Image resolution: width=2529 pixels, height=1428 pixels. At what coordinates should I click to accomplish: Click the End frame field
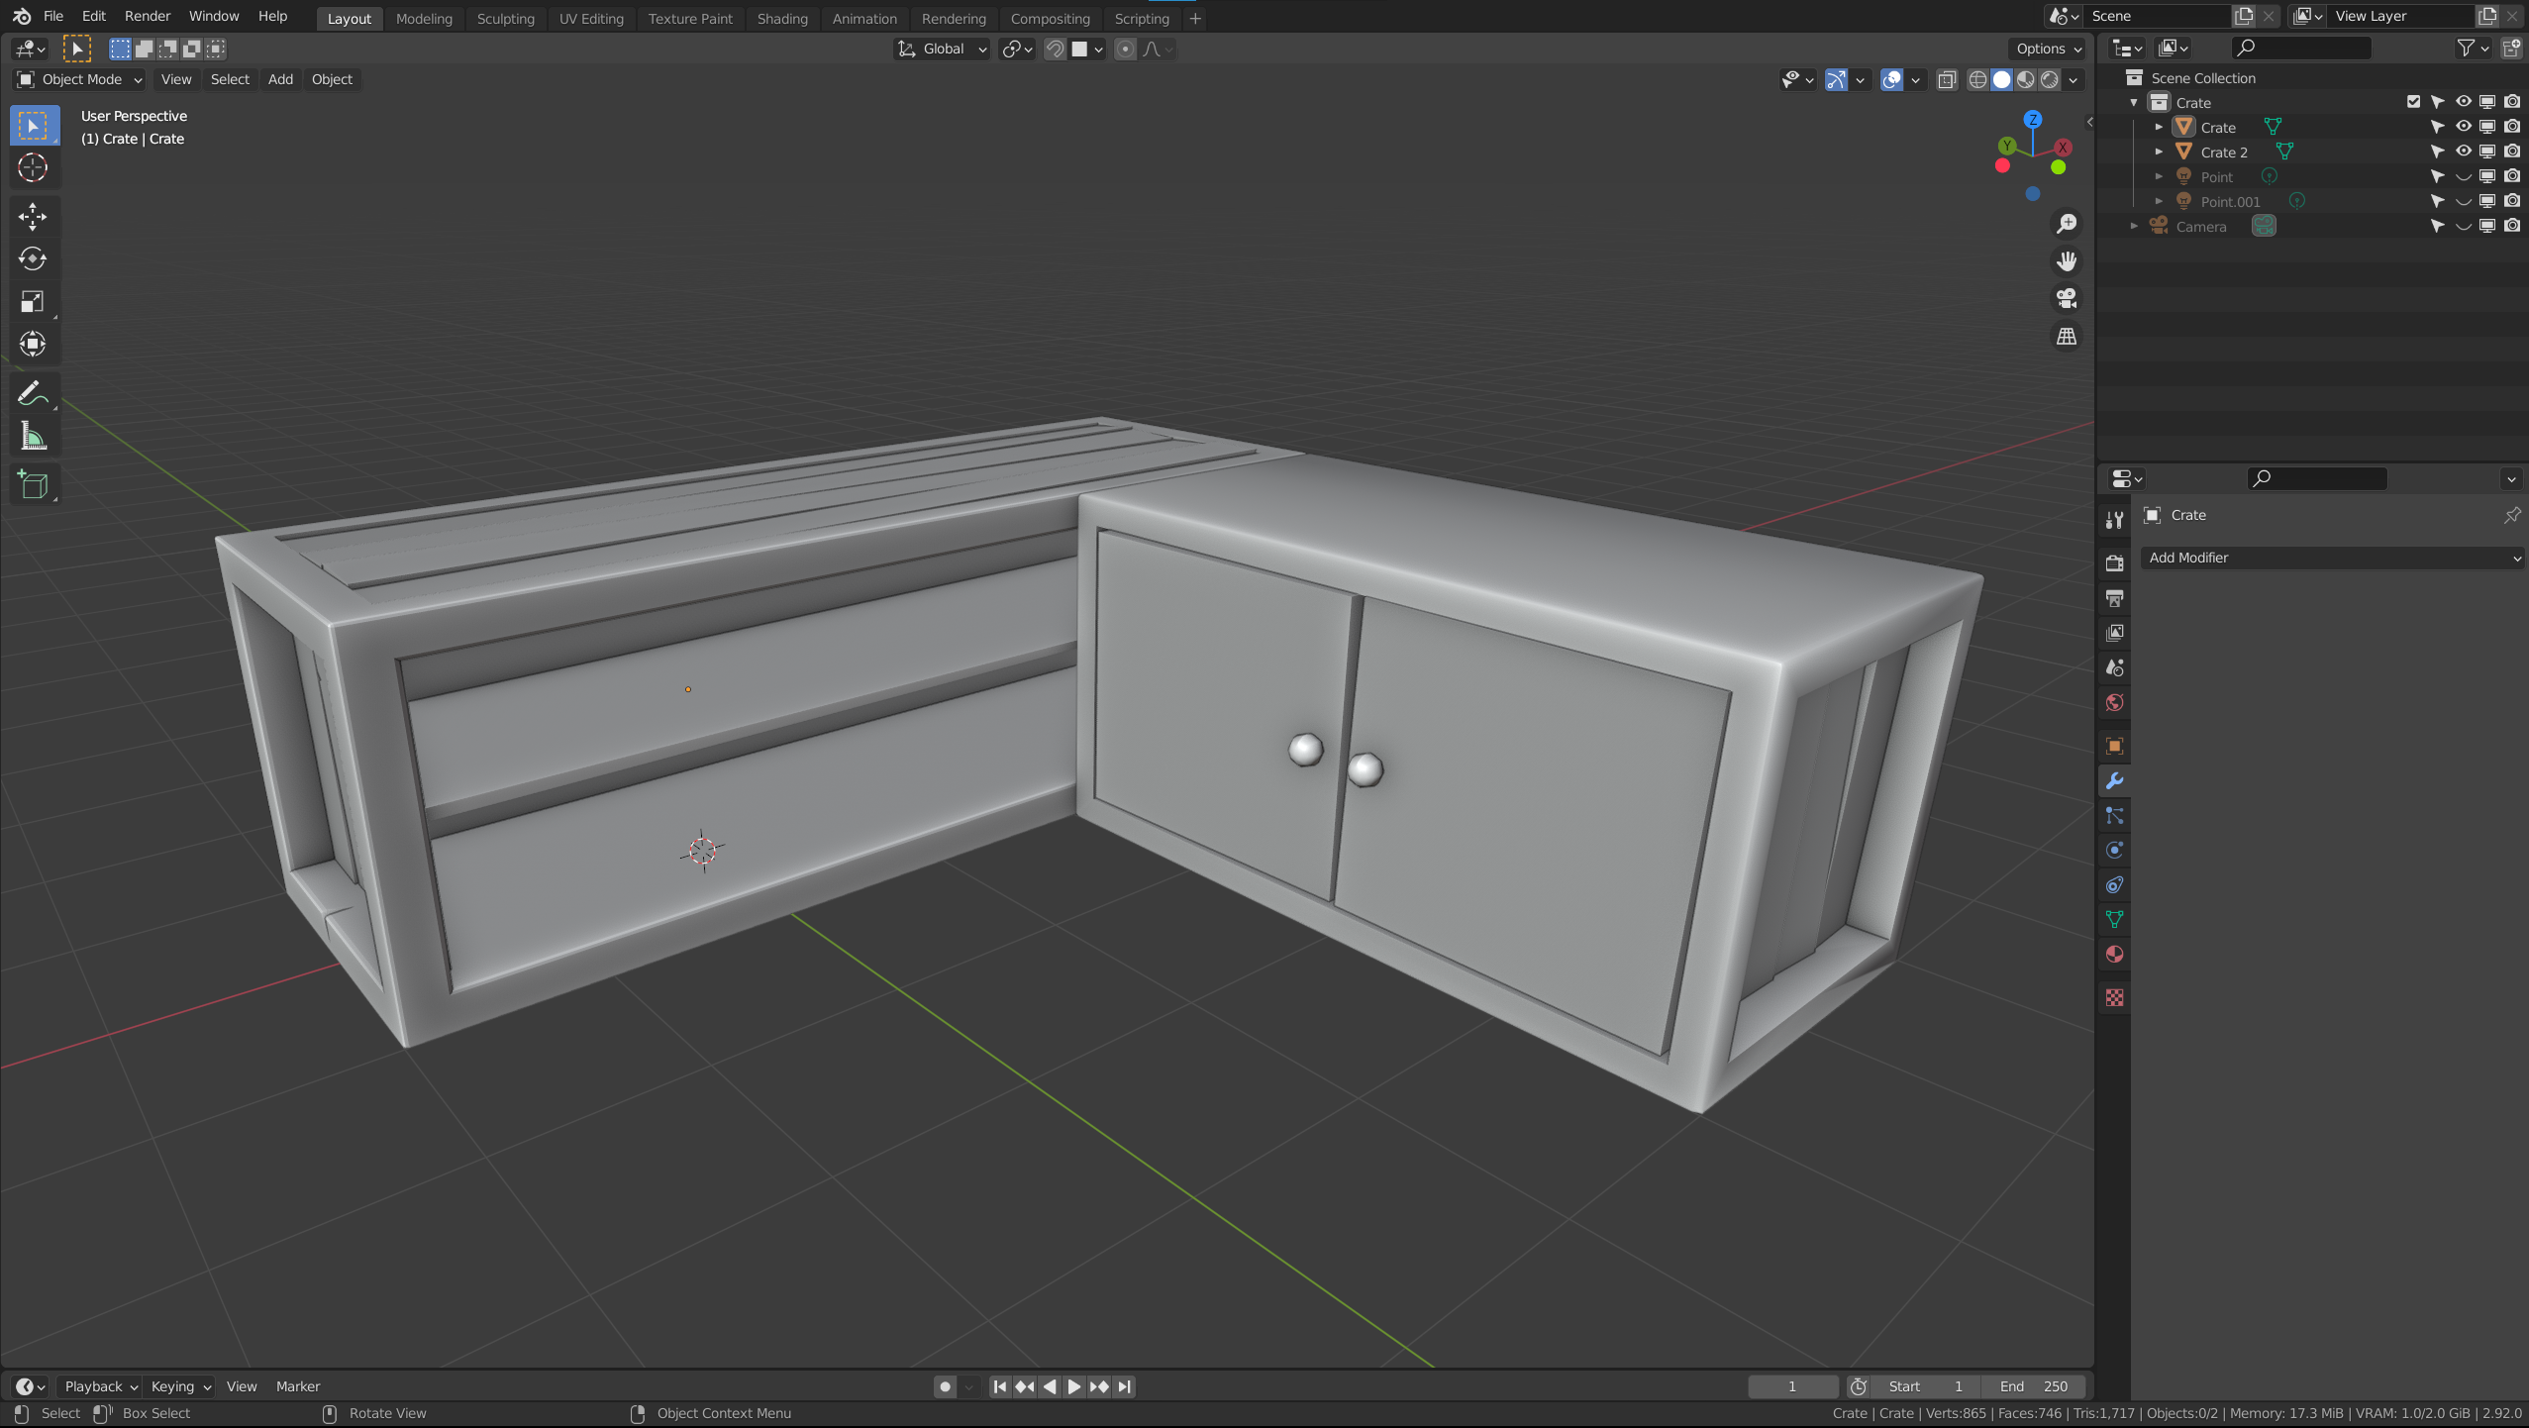tap(2034, 1386)
